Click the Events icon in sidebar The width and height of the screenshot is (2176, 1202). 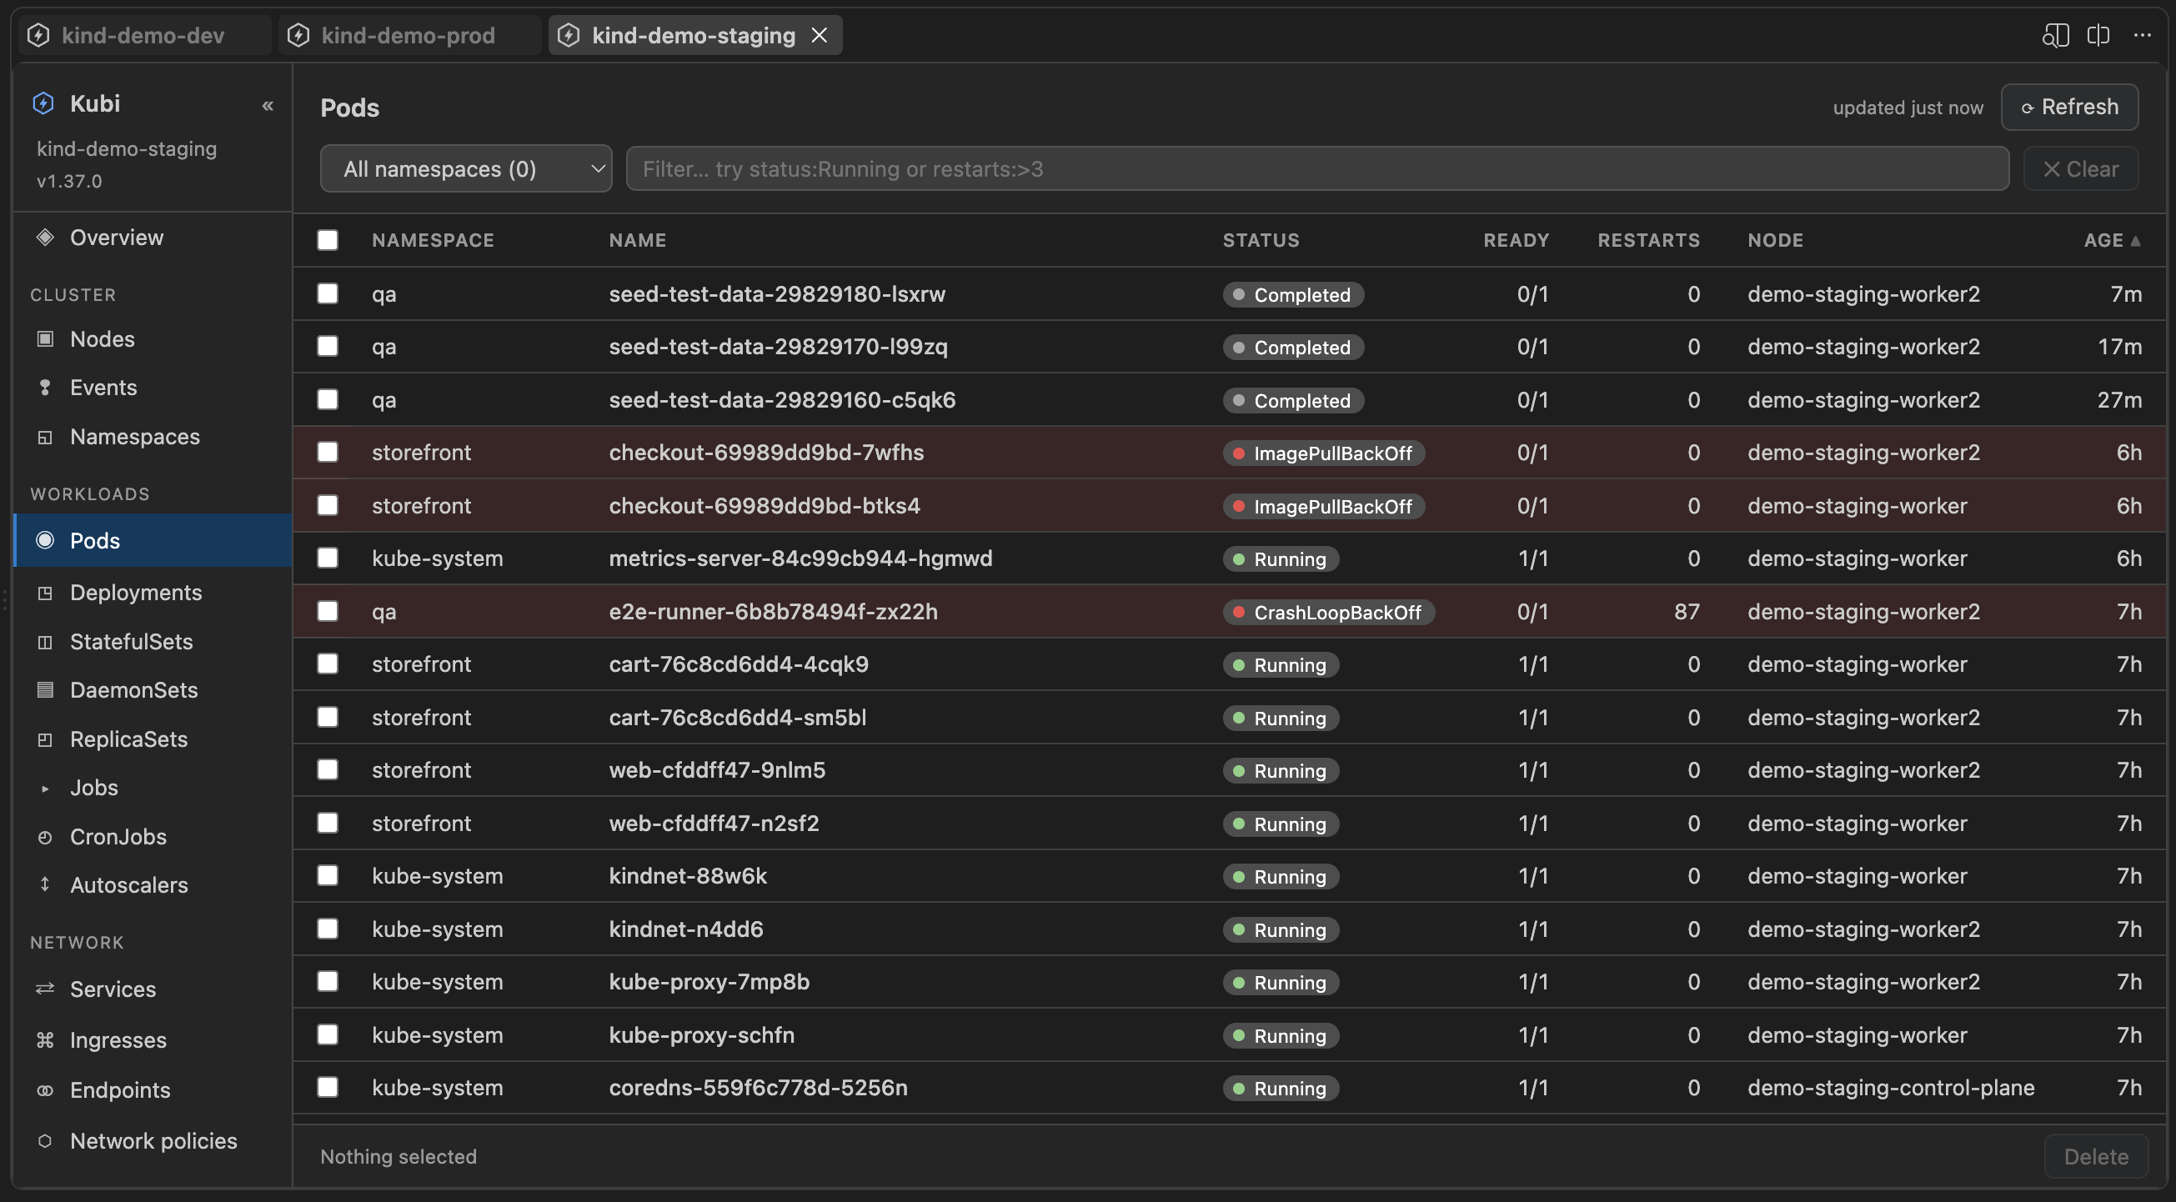(x=45, y=388)
